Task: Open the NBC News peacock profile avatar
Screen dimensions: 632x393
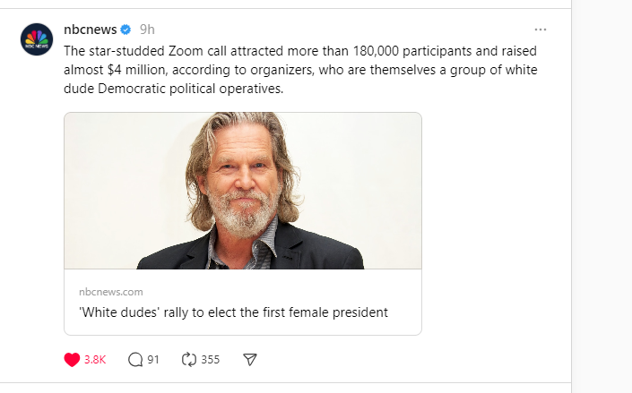Action: [37, 40]
